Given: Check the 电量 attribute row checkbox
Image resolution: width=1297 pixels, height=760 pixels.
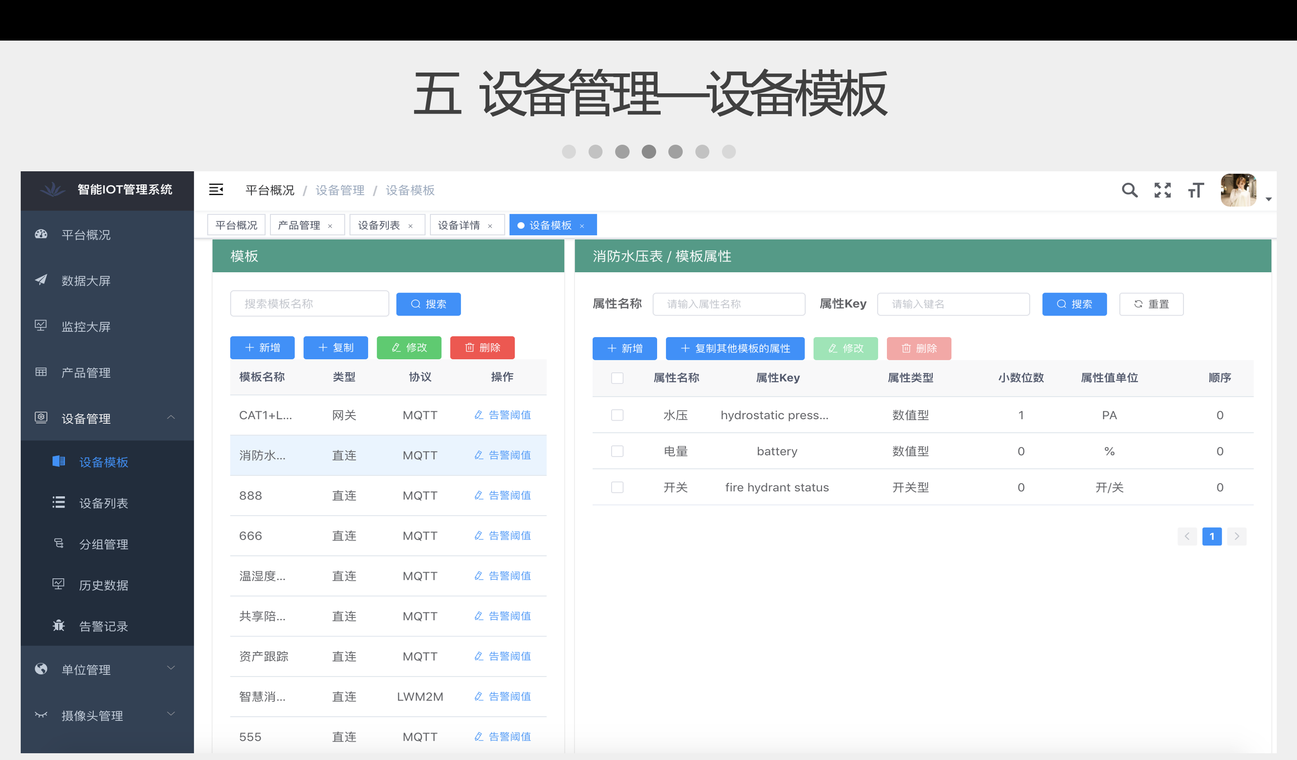Looking at the screenshot, I should point(617,451).
